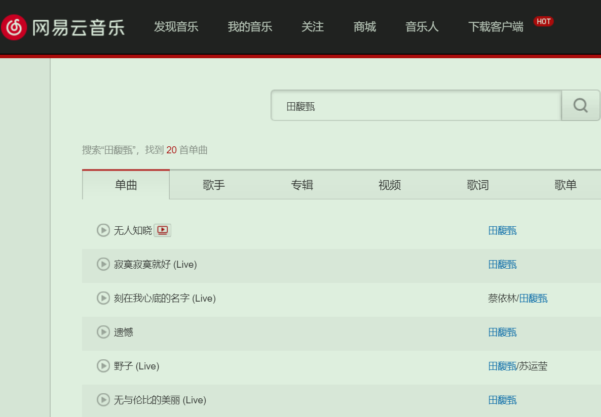Go to 我的音乐 menu
Image resolution: width=601 pixels, height=417 pixels.
pyautogui.click(x=250, y=27)
